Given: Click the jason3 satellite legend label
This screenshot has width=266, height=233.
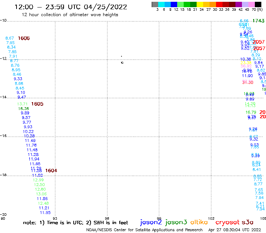Looking at the screenshot, I should click(x=176, y=223).
